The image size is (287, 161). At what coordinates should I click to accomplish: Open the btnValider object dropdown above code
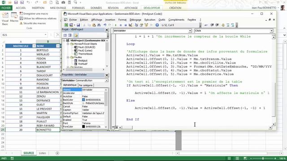coord(190,31)
